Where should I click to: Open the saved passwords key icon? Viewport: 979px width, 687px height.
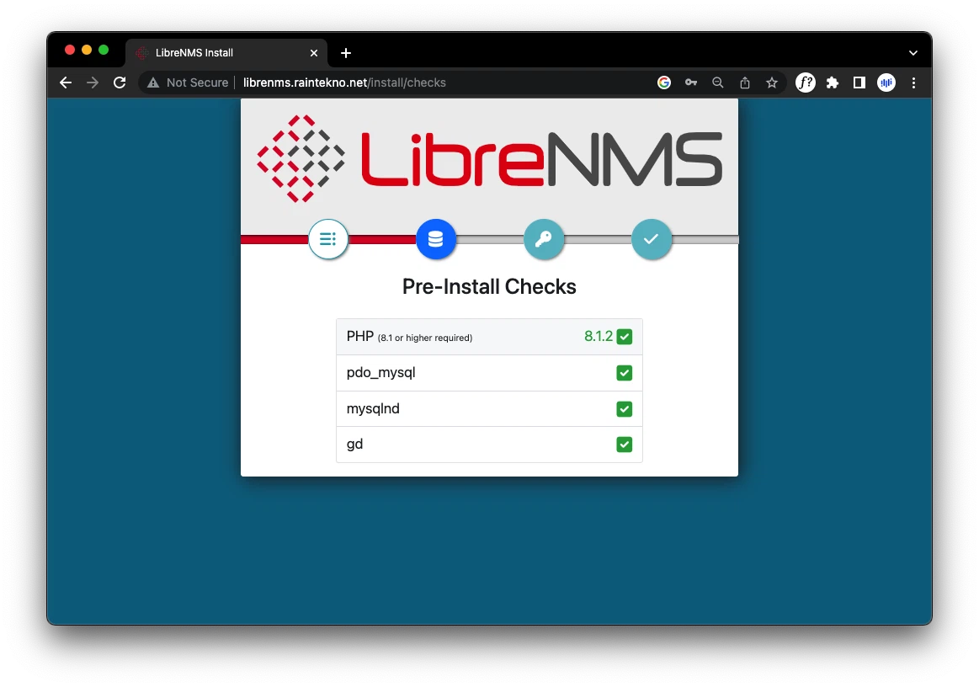coord(691,83)
